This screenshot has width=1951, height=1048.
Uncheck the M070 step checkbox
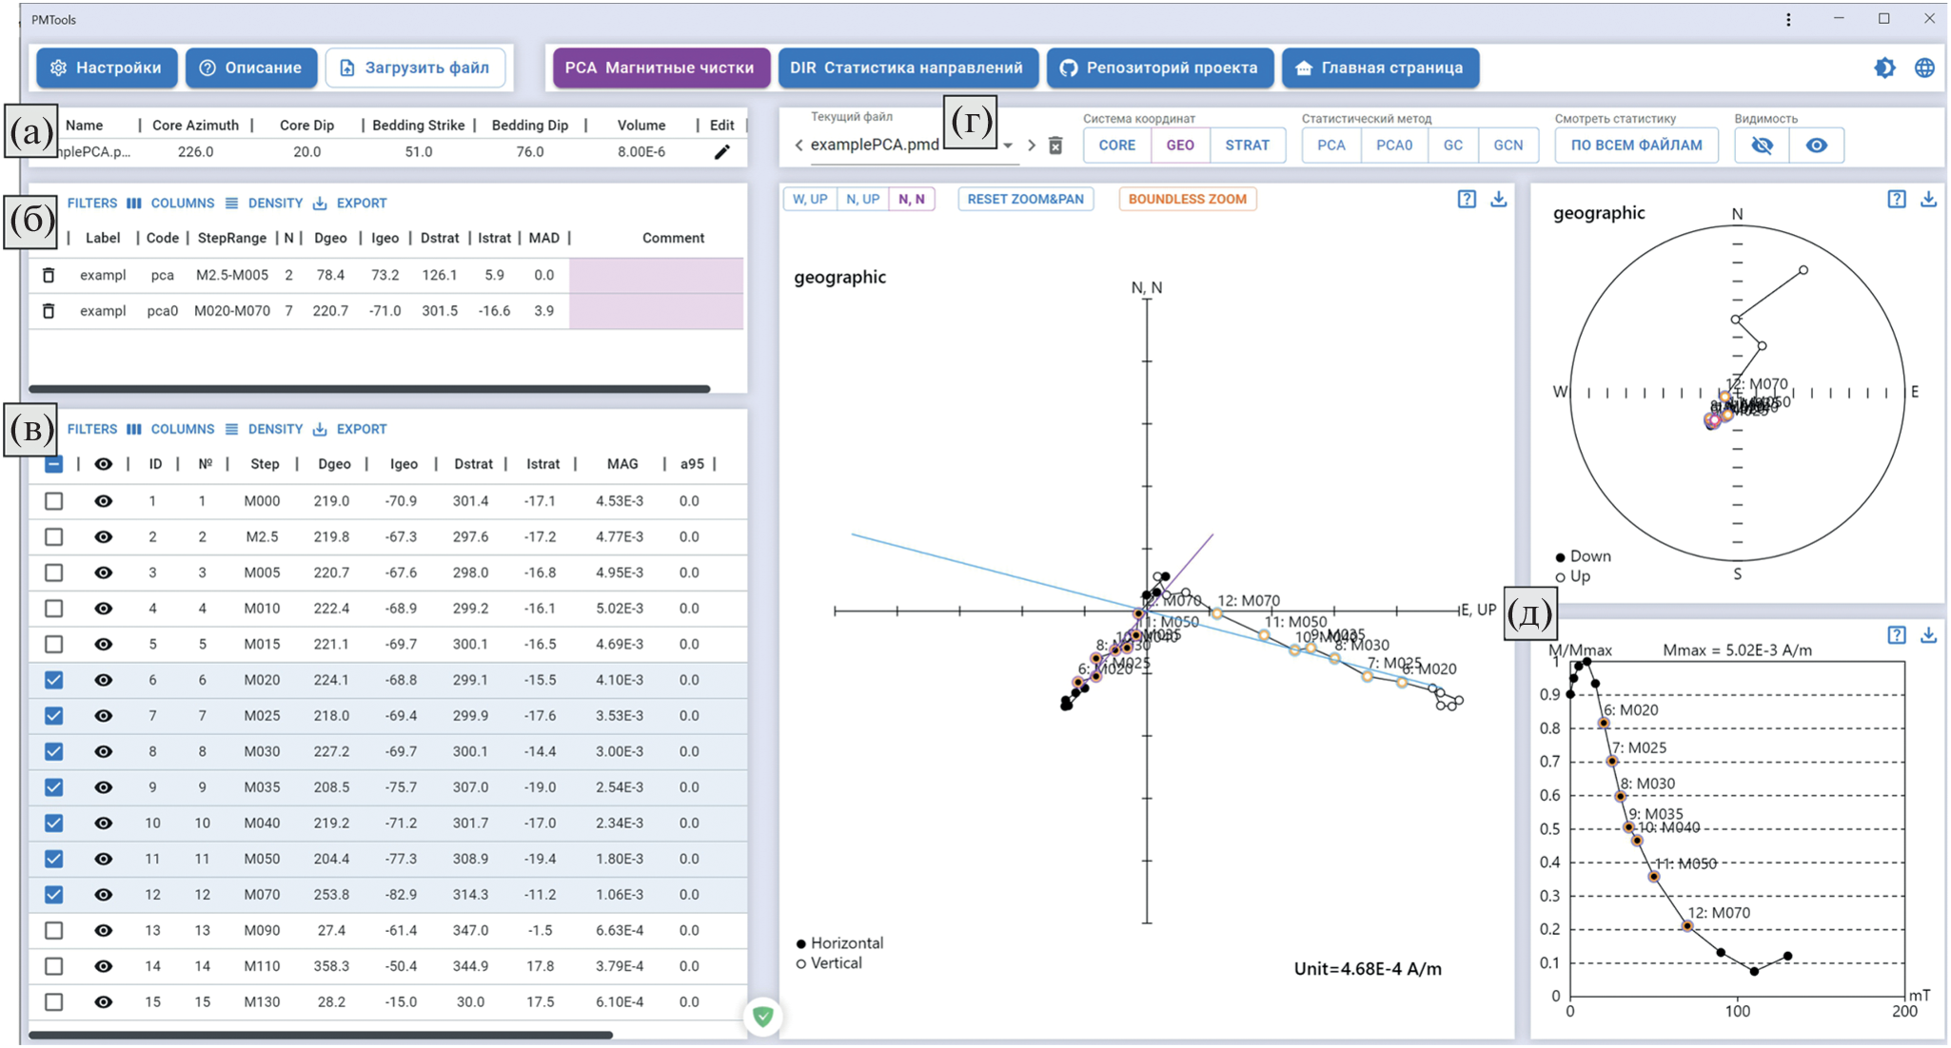click(54, 895)
